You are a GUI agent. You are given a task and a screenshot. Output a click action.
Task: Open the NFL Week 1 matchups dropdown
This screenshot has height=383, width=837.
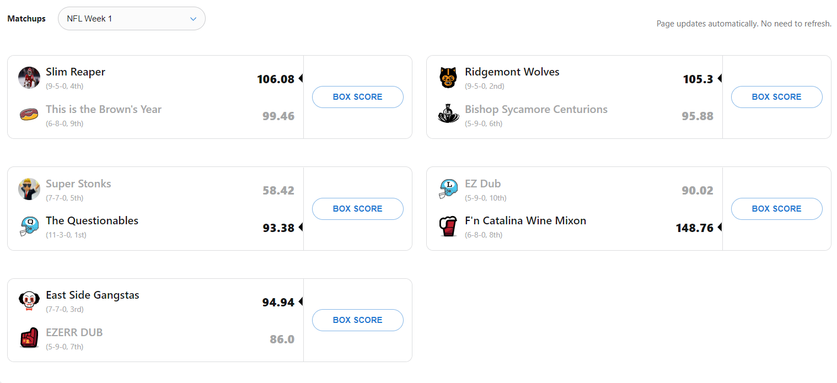[x=131, y=19]
